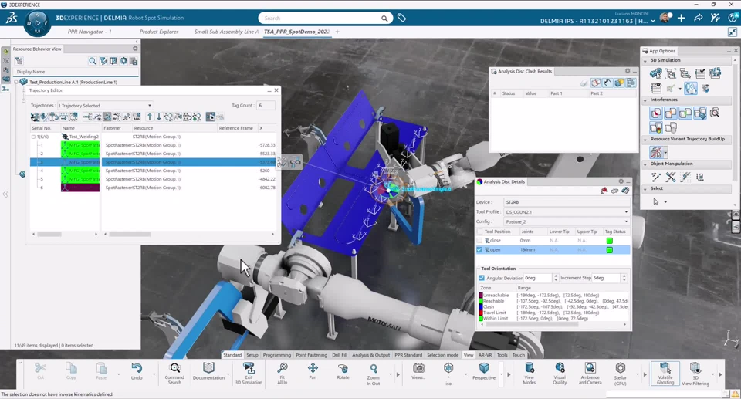Open the Point Fastening tab

point(311,354)
